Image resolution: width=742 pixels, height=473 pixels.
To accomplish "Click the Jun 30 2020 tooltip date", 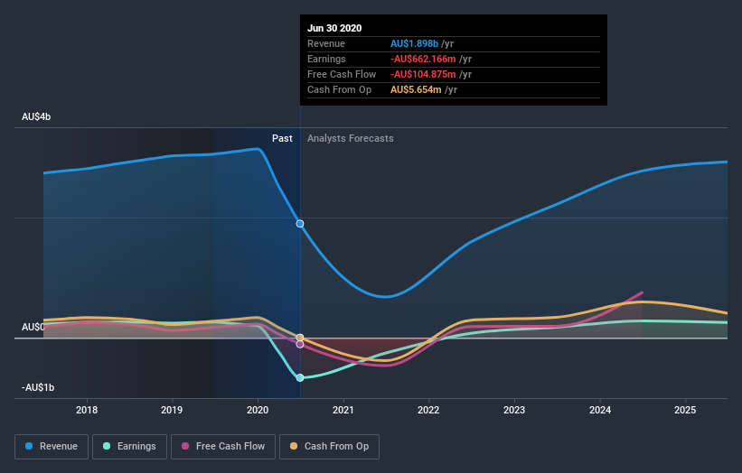I will click(x=334, y=28).
